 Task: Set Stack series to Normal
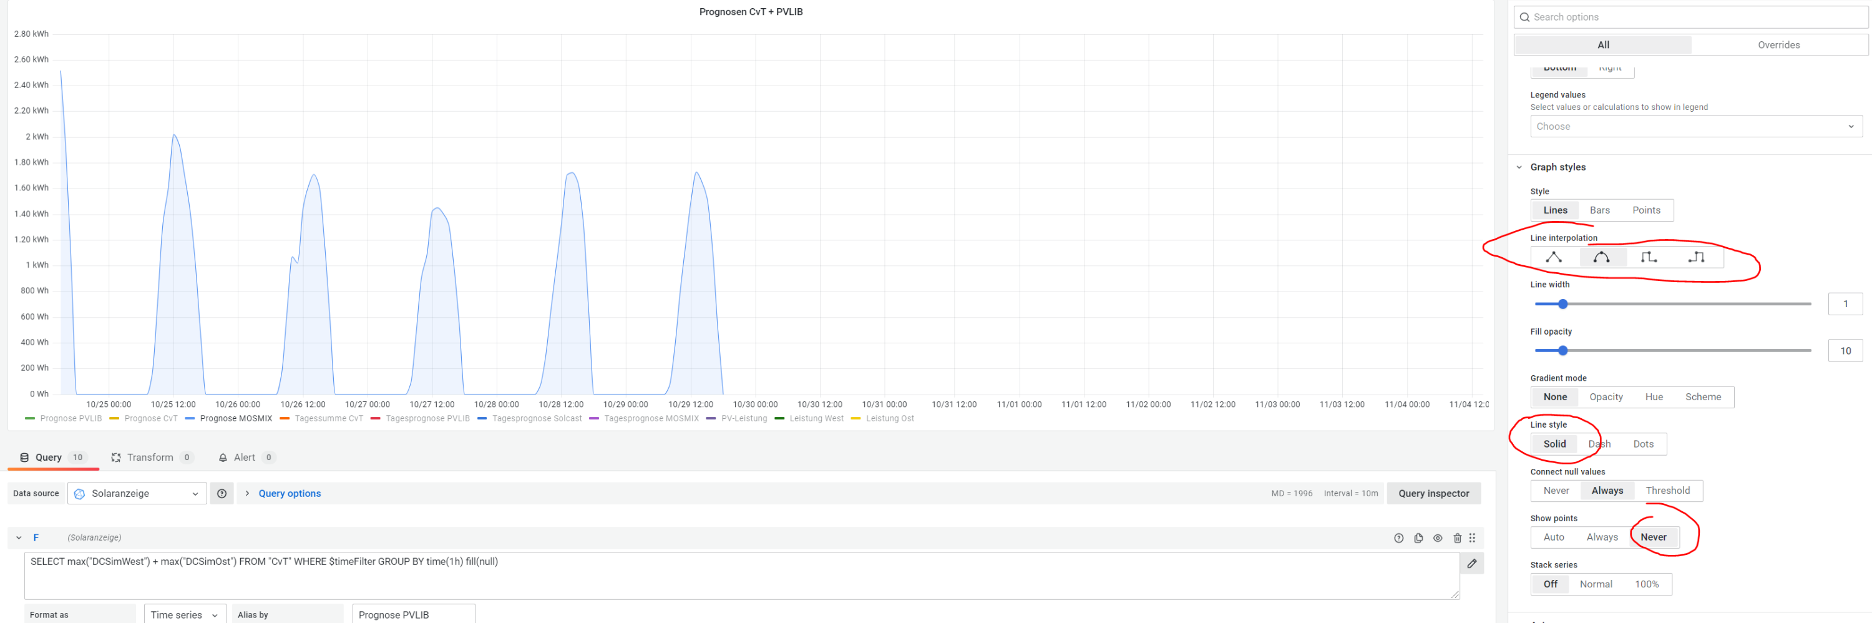click(x=1595, y=584)
